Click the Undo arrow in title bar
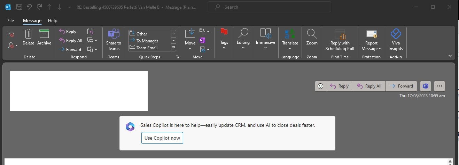459x165 pixels. tap(29, 7)
